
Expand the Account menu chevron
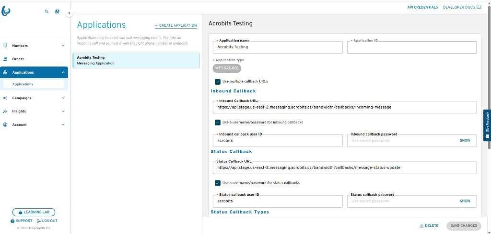[63, 124]
